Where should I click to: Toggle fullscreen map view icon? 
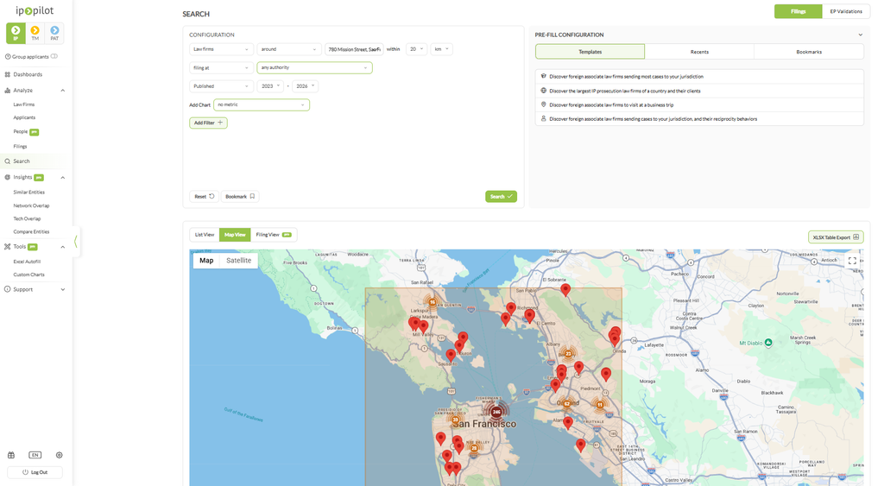coord(852,261)
